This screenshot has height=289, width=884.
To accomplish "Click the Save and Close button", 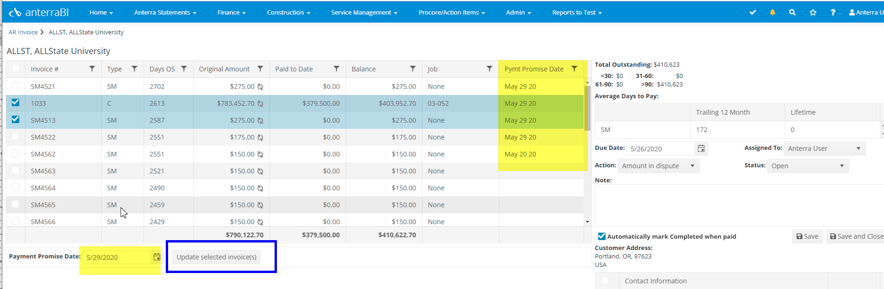I will click(x=856, y=236).
